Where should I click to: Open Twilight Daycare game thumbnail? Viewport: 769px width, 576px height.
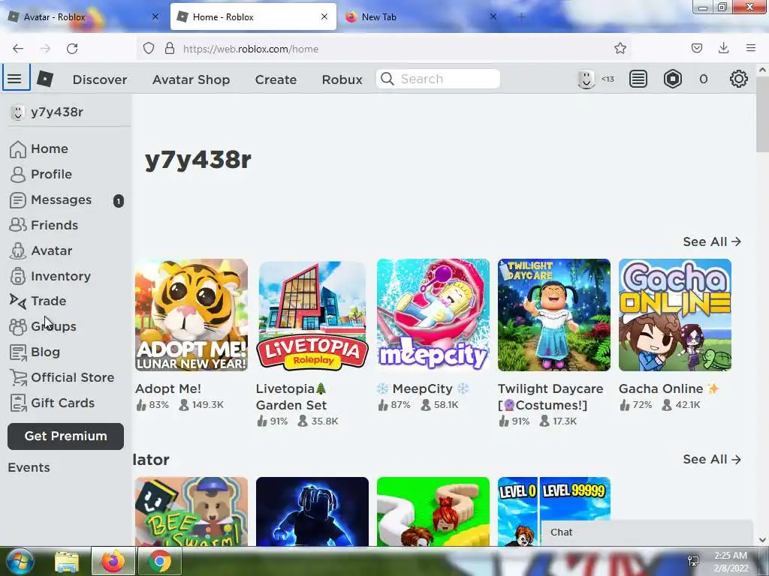(x=554, y=315)
